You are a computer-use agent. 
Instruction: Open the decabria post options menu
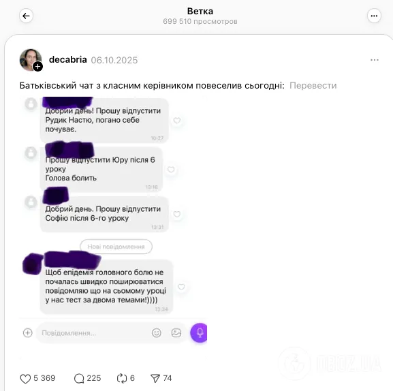tap(375, 60)
